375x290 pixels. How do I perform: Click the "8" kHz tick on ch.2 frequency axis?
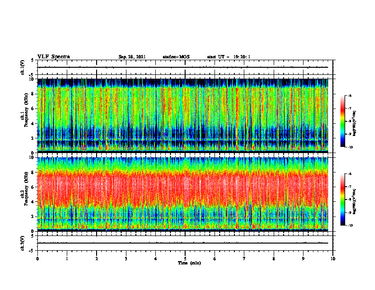coord(33,172)
